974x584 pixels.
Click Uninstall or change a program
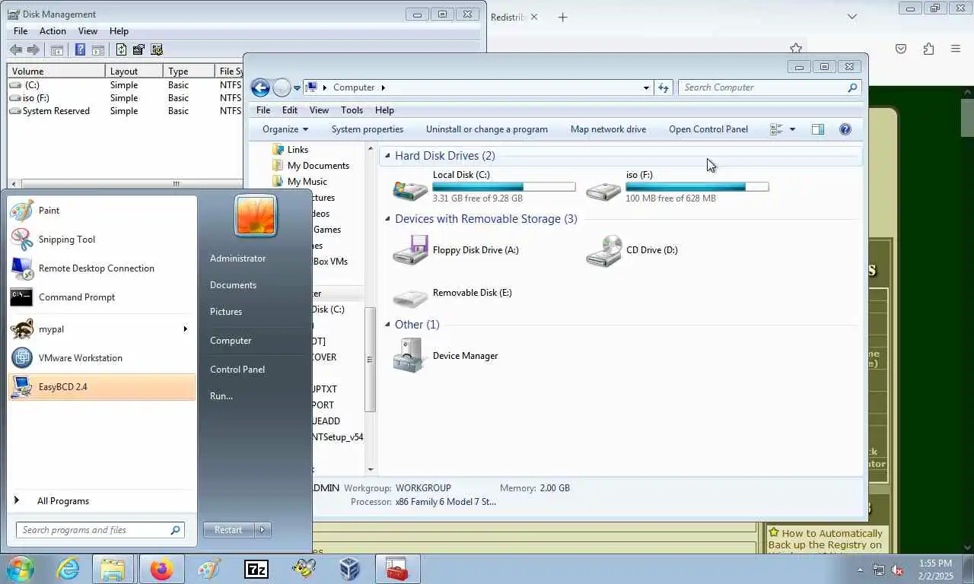click(x=487, y=129)
